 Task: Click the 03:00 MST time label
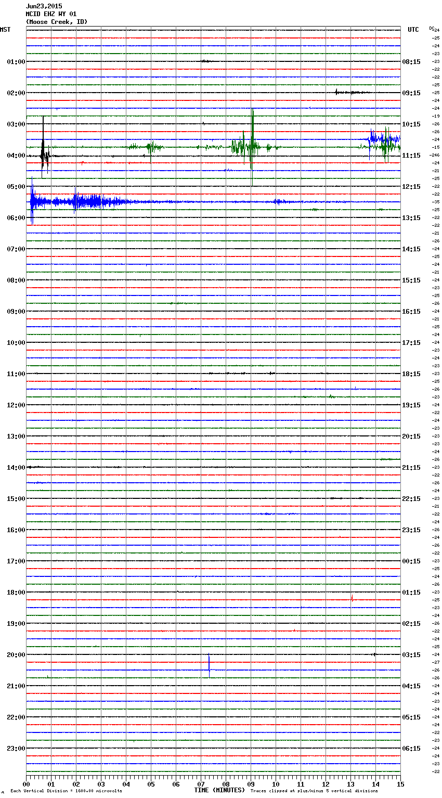(x=16, y=124)
